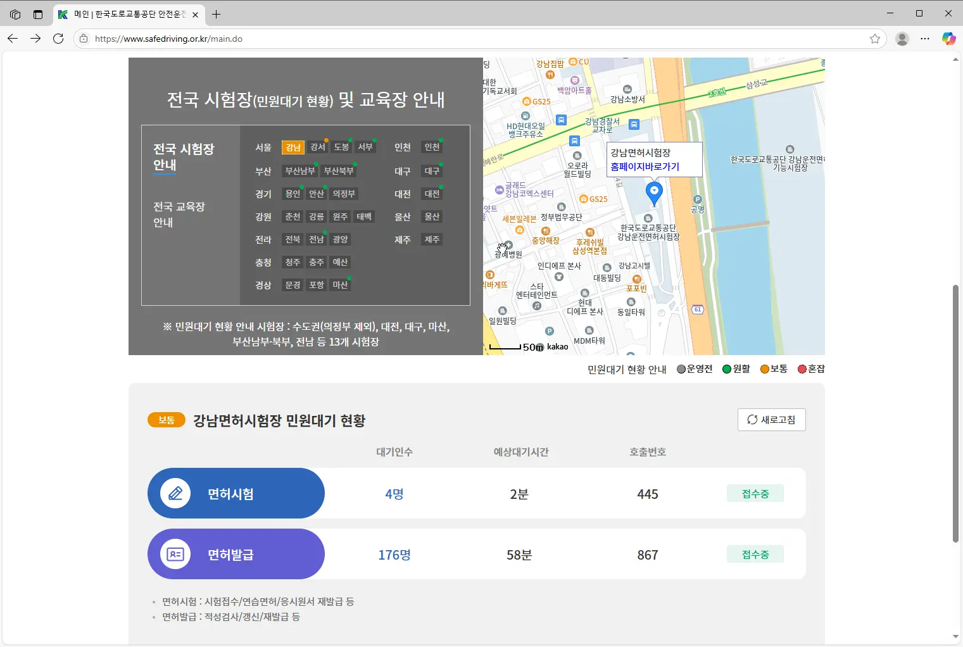Select the 면허시험 pencil icon
This screenshot has width=963, height=647.
pyautogui.click(x=175, y=493)
